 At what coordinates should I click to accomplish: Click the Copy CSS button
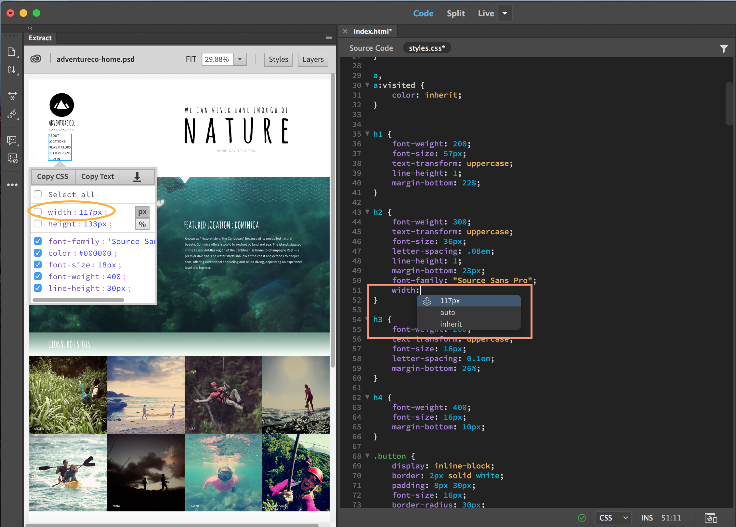53,177
